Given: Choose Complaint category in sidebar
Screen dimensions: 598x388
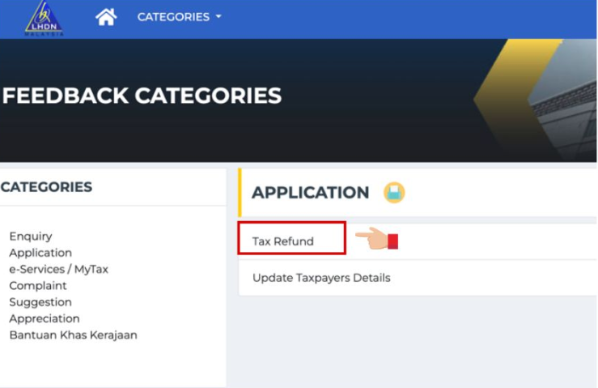Looking at the screenshot, I should 38,286.
